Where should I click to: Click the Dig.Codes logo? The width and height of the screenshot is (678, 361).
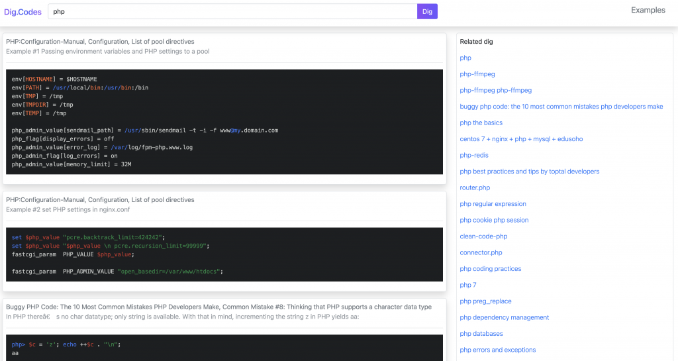[23, 12]
